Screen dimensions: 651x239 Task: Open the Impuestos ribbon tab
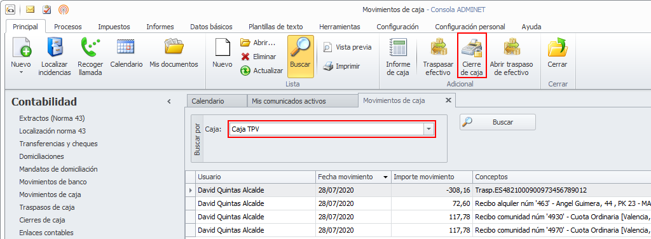[114, 27]
